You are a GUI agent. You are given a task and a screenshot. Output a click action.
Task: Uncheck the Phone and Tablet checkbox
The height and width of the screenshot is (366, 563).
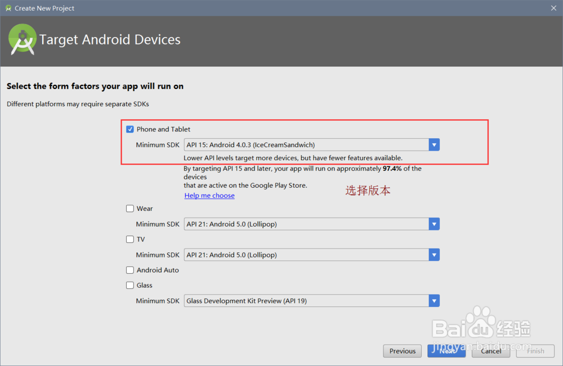click(130, 129)
